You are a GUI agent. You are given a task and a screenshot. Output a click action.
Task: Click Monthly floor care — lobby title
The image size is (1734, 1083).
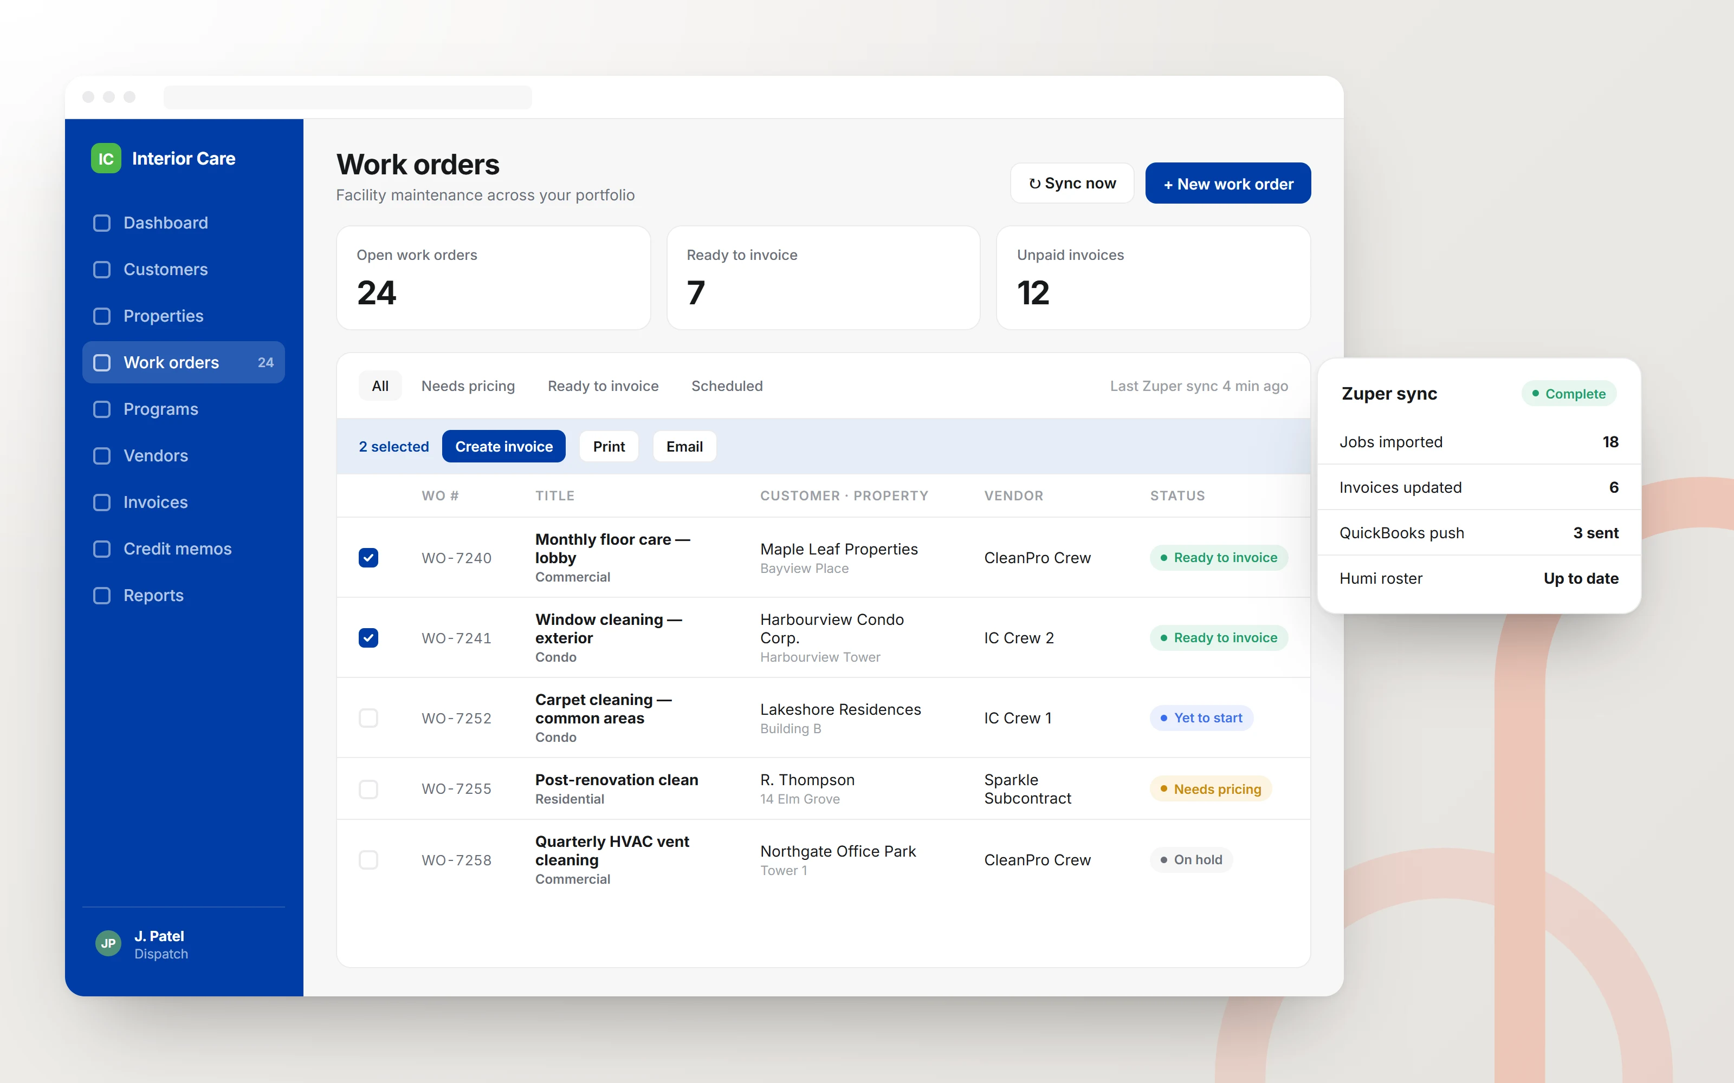click(613, 549)
